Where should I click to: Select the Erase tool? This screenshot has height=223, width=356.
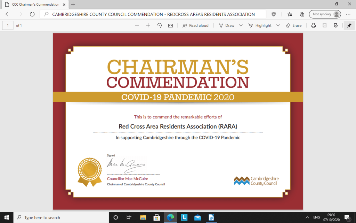pos(293,25)
